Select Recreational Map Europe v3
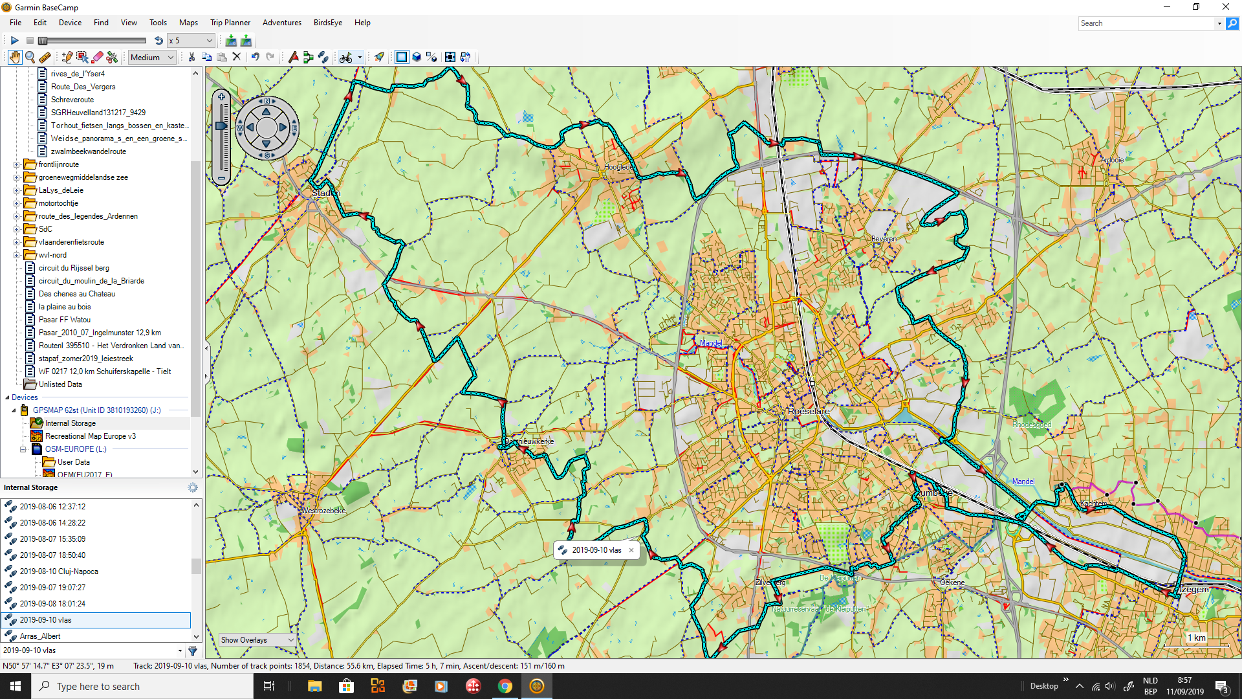Image resolution: width=1242 pixels, height=699 pixels. click(91, 436)
